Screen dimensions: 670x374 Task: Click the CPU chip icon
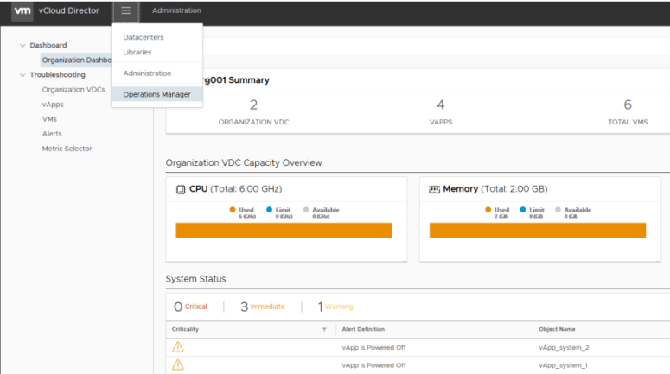181,189
